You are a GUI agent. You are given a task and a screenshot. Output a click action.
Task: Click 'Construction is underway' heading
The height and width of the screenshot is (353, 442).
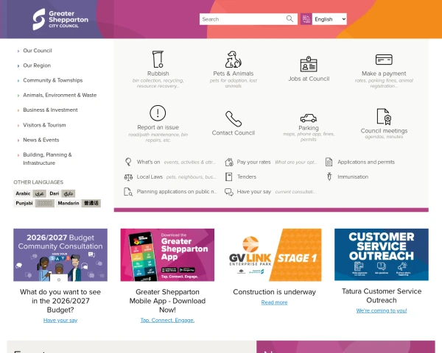274,292
